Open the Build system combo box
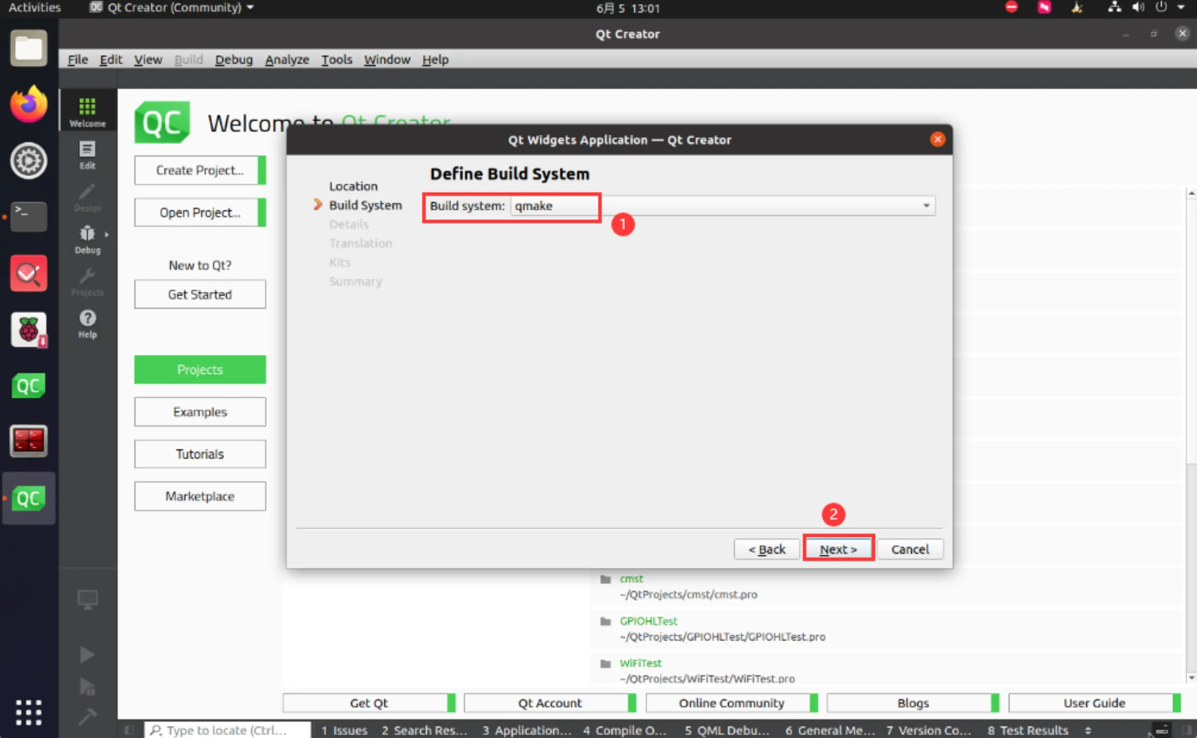1197x738 pixels. point(722,206)
